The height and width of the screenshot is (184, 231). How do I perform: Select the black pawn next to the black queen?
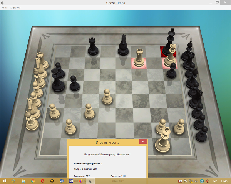75,83
